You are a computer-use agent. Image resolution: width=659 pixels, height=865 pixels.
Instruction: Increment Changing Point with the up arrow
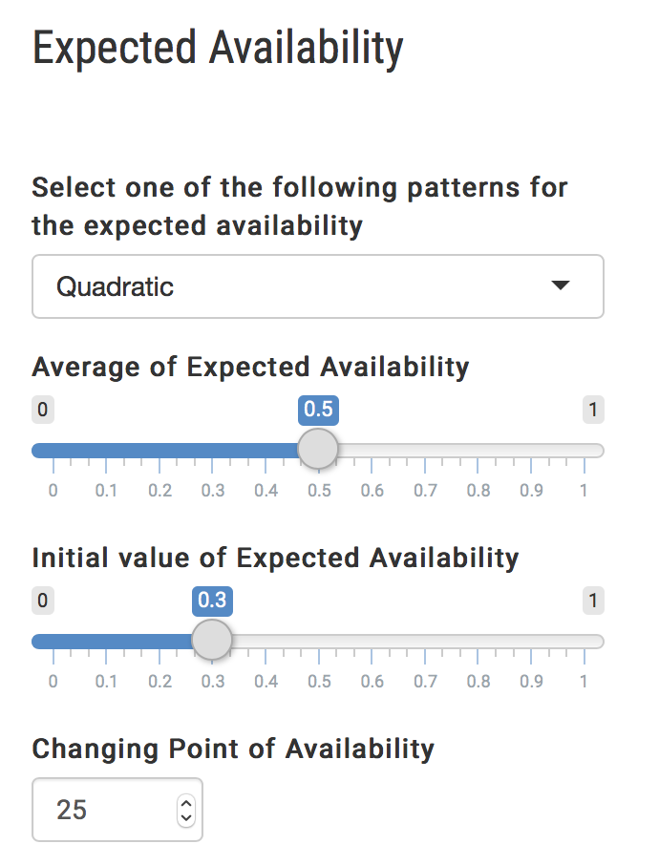(x=186, y=803)
